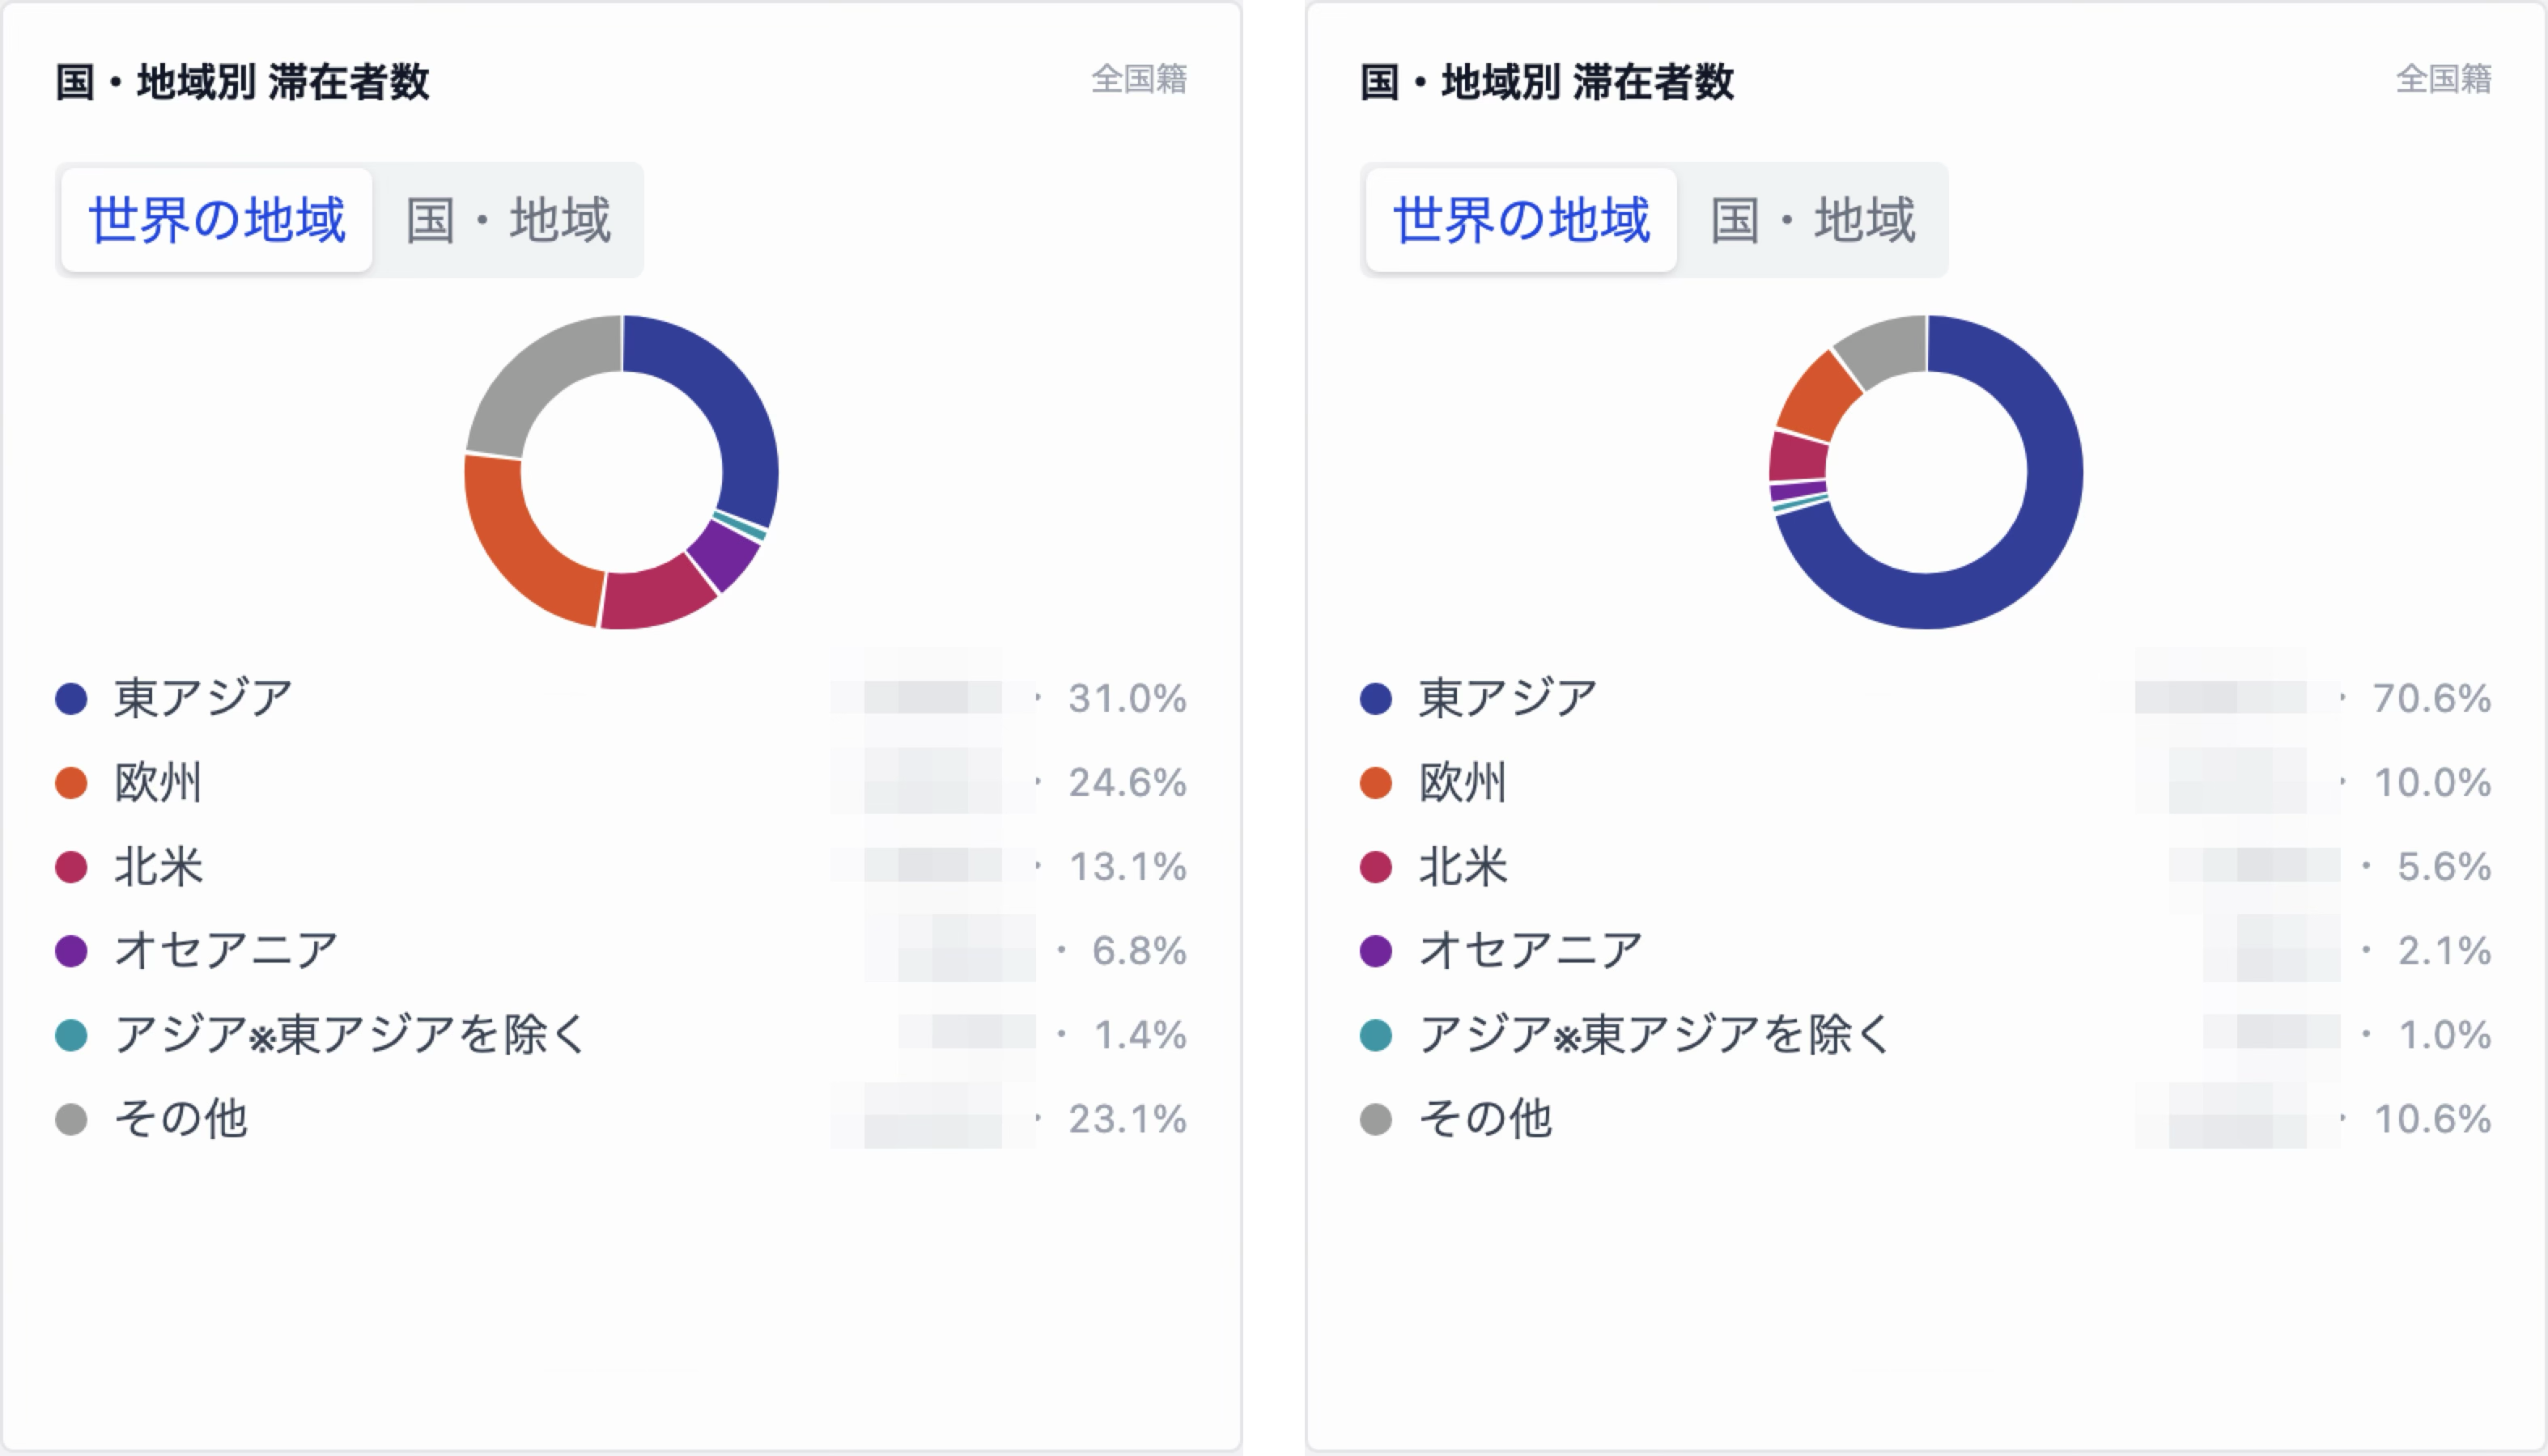2548x1456 pixels.
Task: Switch to 国・地域 tab in left panel
Action: click(x=508, y=220)
